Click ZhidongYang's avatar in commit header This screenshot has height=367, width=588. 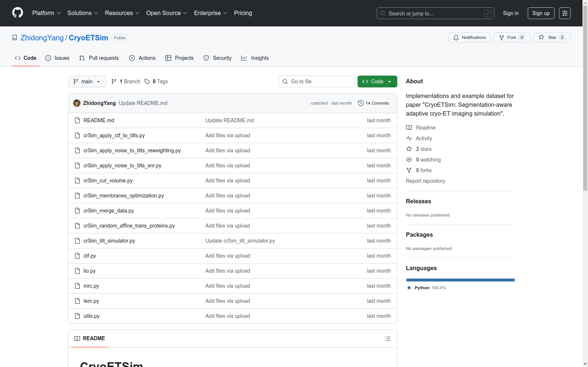click(77, 103)
